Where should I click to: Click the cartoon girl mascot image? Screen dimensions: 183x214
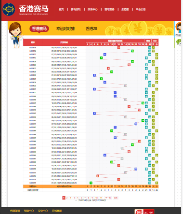click(x=16, y=35)
